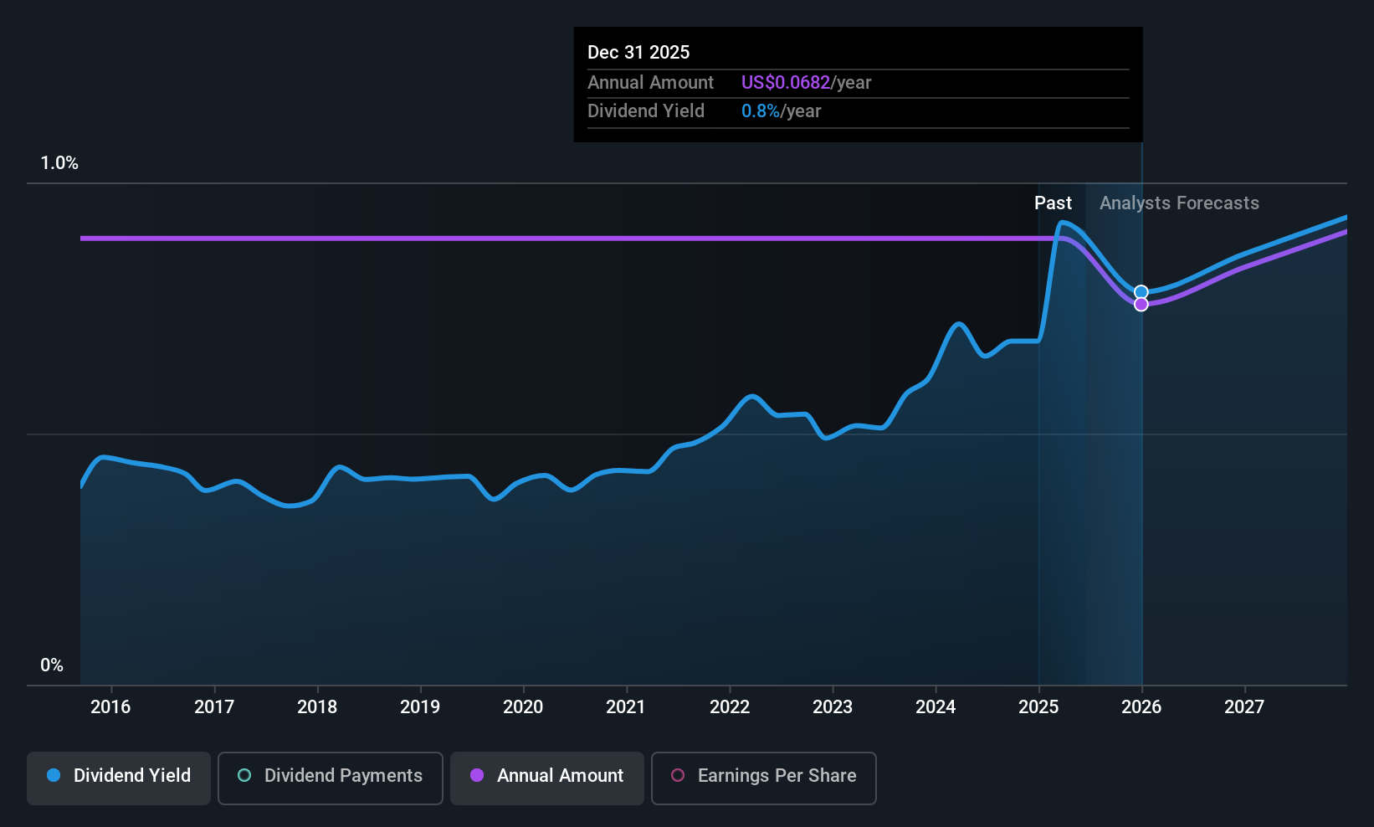Click the 2023 x-axis label

[x=833, y=707]
